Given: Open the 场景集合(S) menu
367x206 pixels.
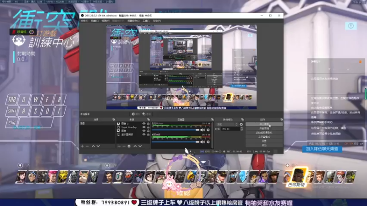Looking at the screenshot, I should pyautogui.click(x=133, y=21).
